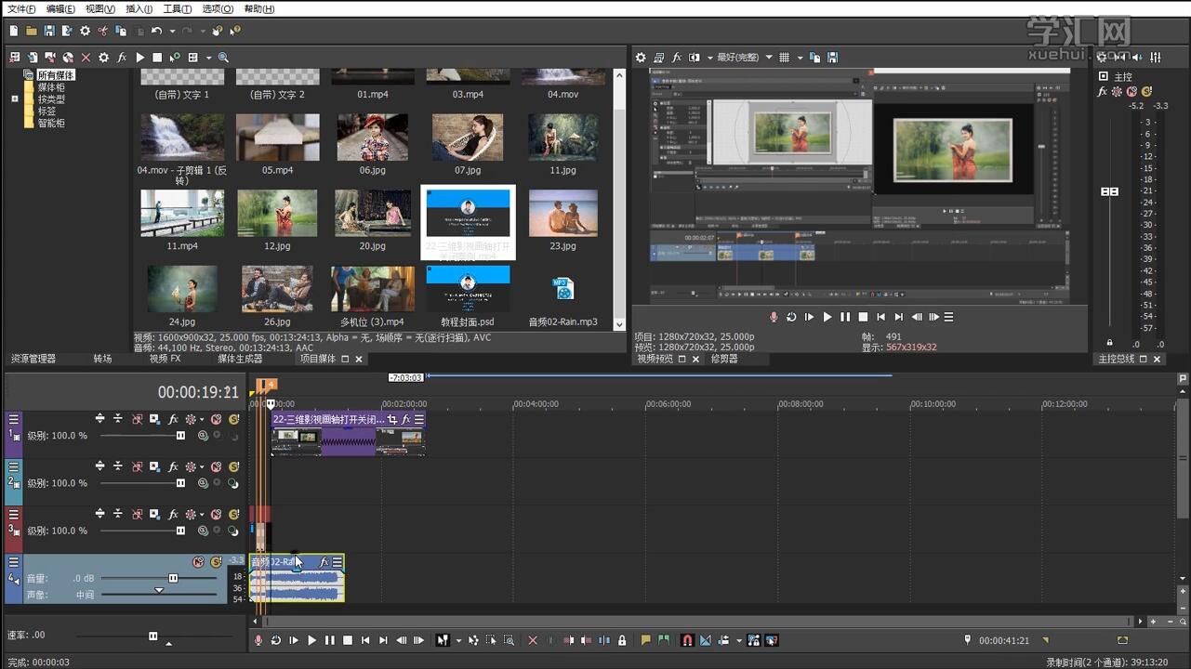Image resolution: width=1191 pixels, height=669 pixels.
Task: Stop playback in the timeline transport
Action: click(348, 640)
